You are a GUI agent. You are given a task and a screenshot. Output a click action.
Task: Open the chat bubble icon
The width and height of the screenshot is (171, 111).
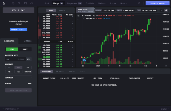coord(25,3)
